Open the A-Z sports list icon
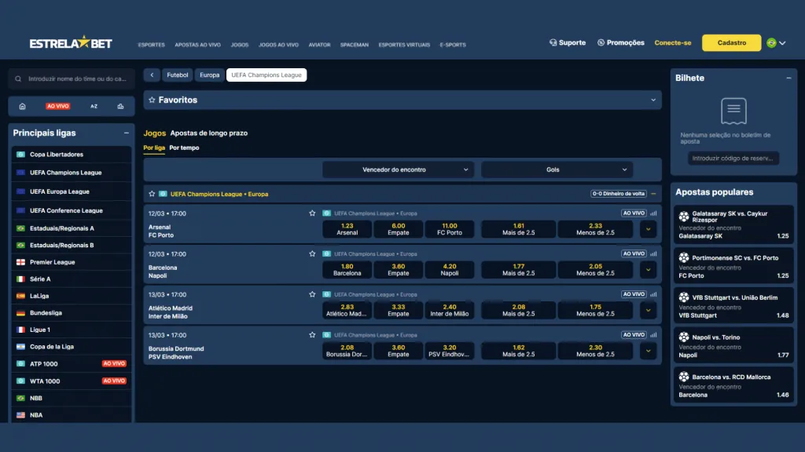 94,106
